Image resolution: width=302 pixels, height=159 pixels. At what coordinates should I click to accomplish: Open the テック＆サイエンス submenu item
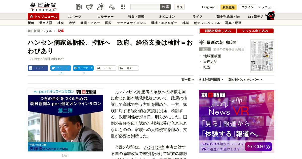[x=131, y=23]
